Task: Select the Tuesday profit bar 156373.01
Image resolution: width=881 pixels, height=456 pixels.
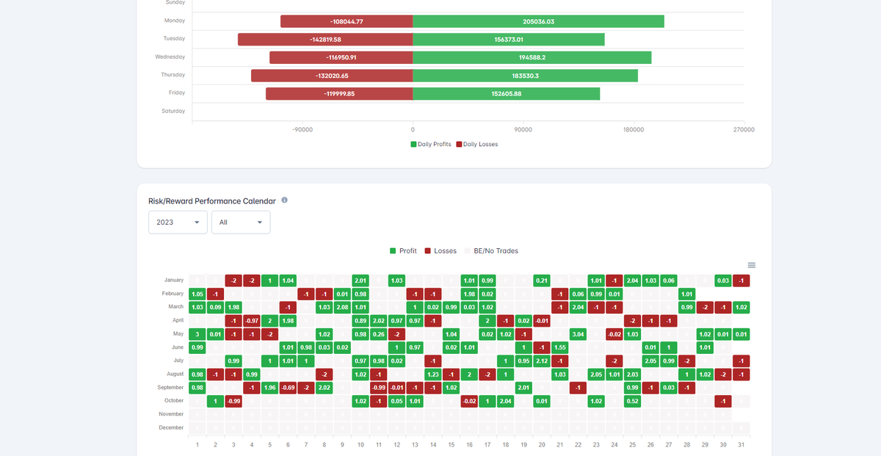Action: [x=509, y=39]
